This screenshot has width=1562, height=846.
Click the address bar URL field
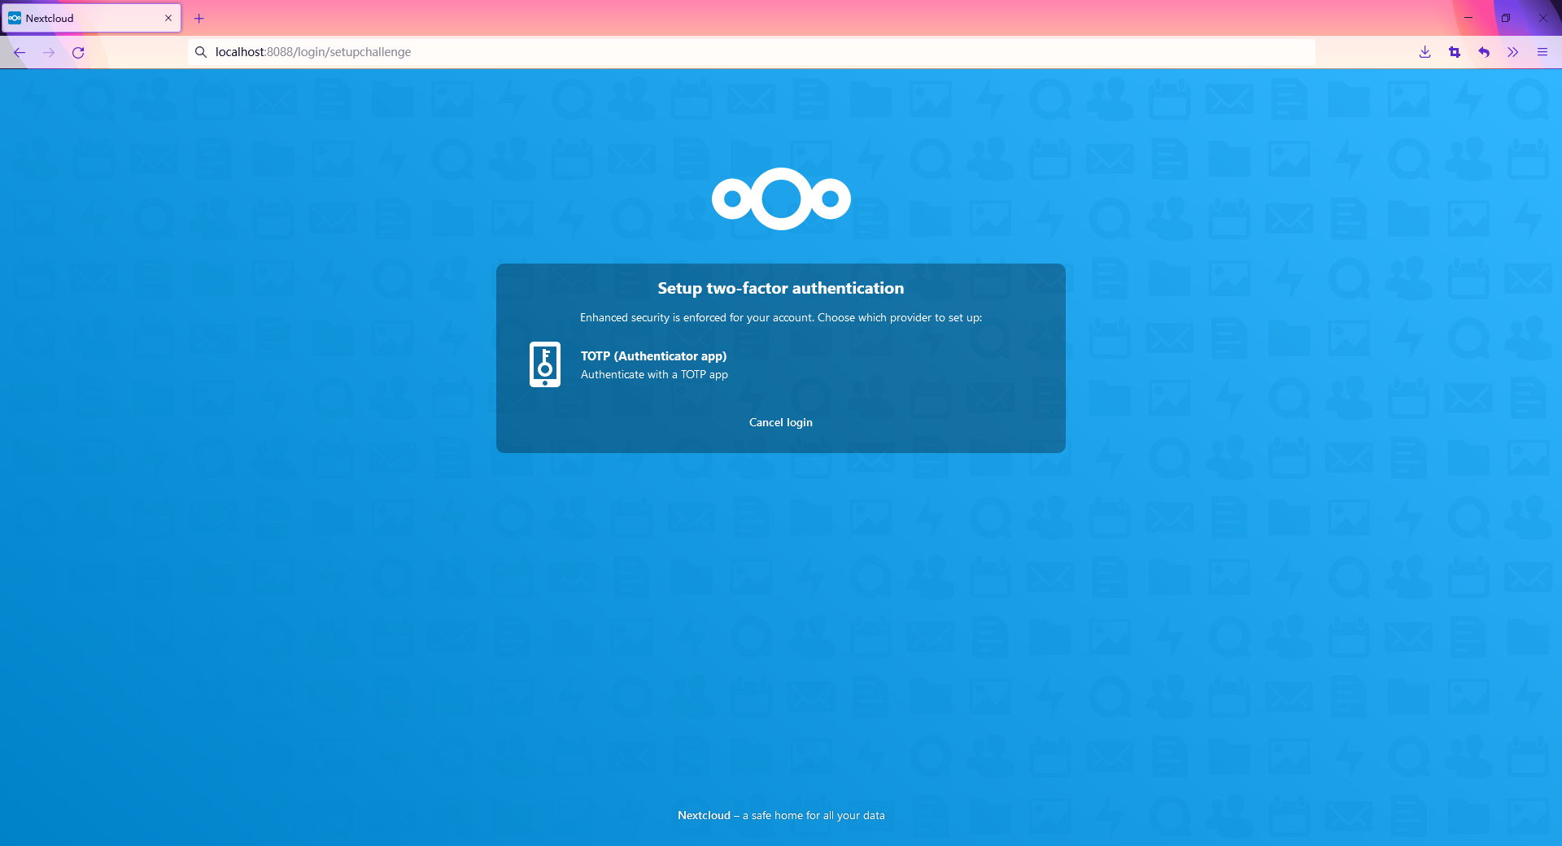tap(753, 52)
